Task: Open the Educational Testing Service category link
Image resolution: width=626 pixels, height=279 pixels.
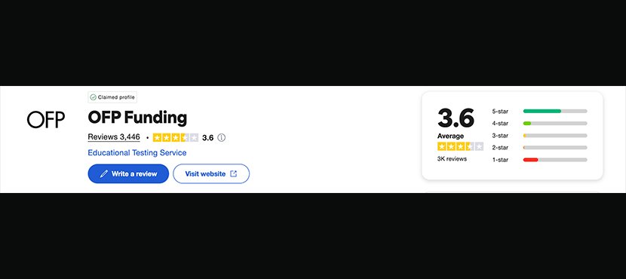Action: 137,153
